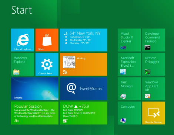Click the 'Visual Studio 11 Express' label
Image resolution: width=174 pixels, height=135 pixels.
pos(127,37)
